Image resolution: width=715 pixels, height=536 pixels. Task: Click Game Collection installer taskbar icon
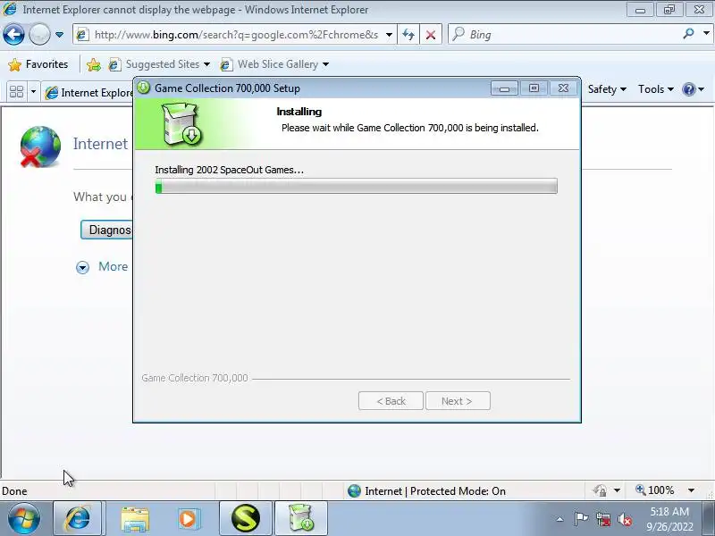click(x=300, y=518)
